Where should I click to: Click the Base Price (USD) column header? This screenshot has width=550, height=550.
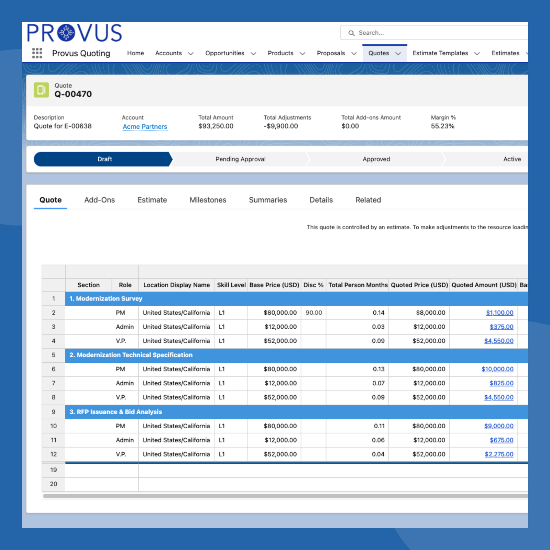(x=274, y=285)
